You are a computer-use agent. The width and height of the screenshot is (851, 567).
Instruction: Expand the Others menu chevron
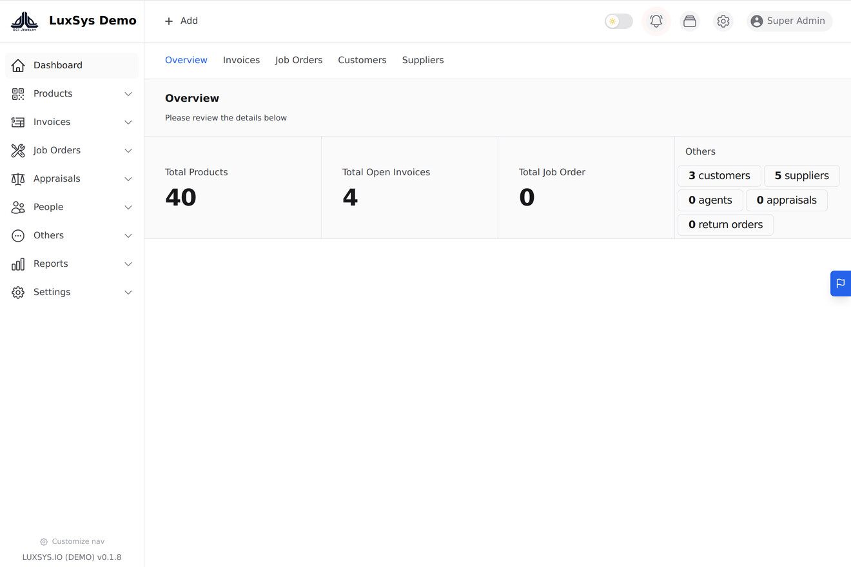click(128, 236)
